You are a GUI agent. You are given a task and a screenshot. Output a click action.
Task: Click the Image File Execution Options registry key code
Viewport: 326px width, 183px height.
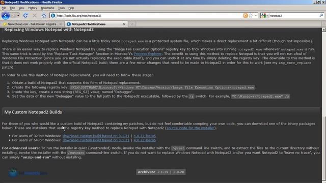point(162,87)
